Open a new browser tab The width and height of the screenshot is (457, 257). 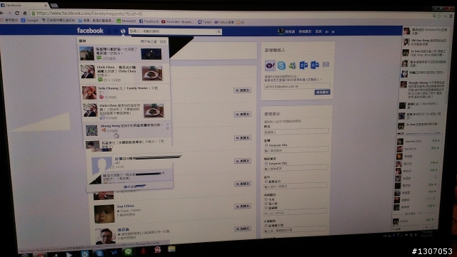pyautogui.click(x=54, y=6)
